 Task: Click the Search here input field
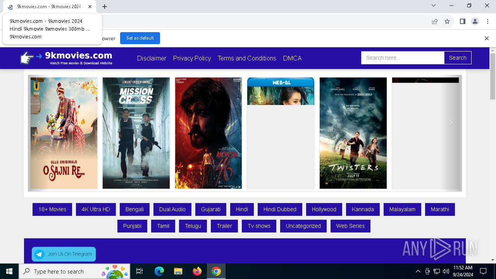403,58
